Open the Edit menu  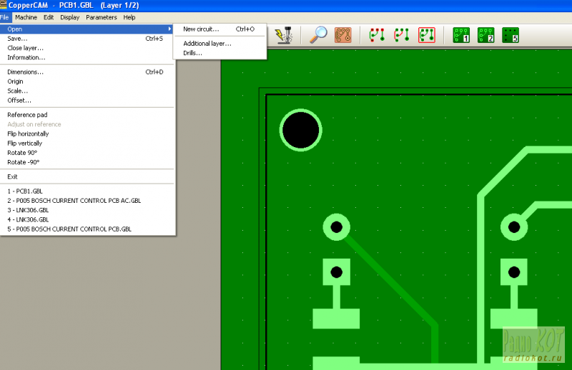click(x=49, y=17)
